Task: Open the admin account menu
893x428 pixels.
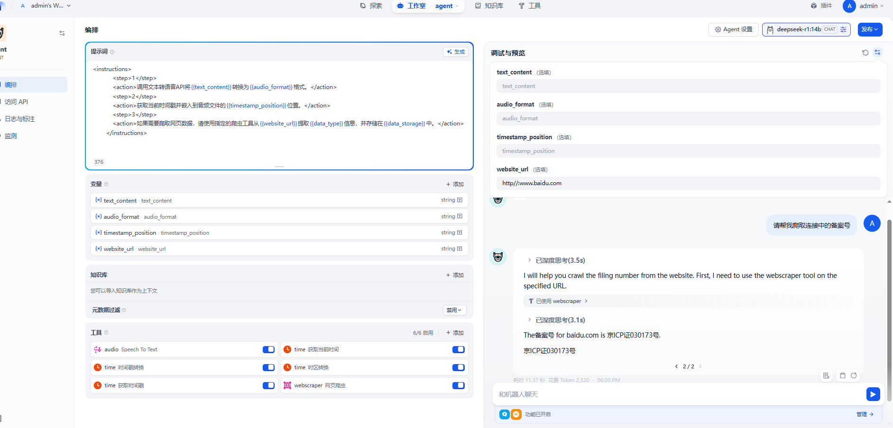Action: pyautogui.click(x=871, y=6)
